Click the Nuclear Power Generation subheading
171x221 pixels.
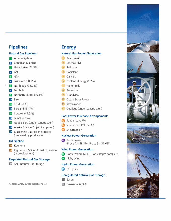79,136
